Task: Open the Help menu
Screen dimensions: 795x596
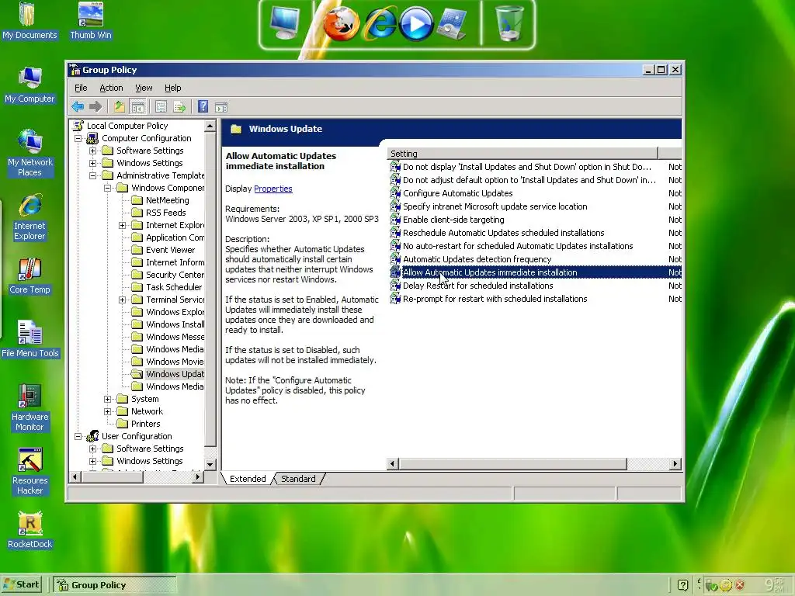Action: pos(173,88)
